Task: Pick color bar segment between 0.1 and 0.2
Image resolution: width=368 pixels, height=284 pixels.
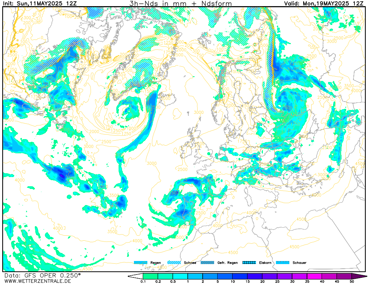Action: [150, 276]
